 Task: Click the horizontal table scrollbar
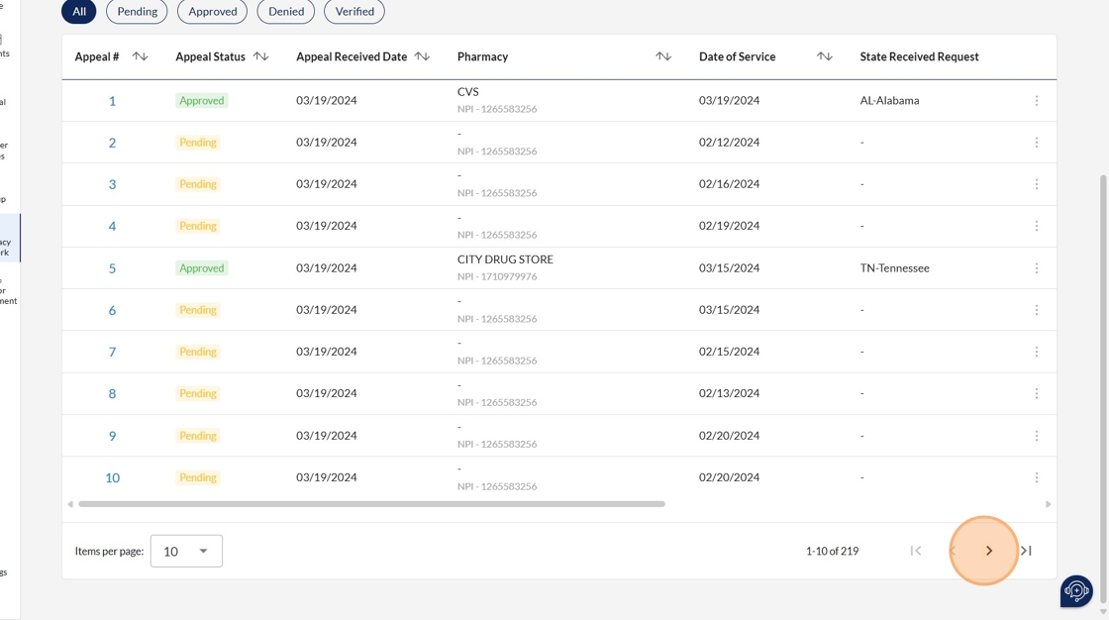[371, 504]
